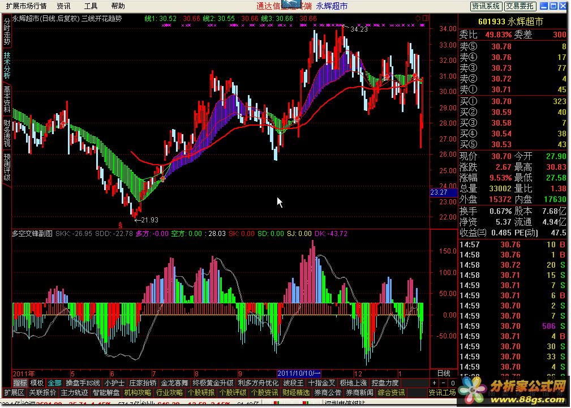Image resolution: width=571 pixels, height=408 pixels.
Task: Open the 综合资讯 tab
Action: pyautogui.click(x=391, y=393)
